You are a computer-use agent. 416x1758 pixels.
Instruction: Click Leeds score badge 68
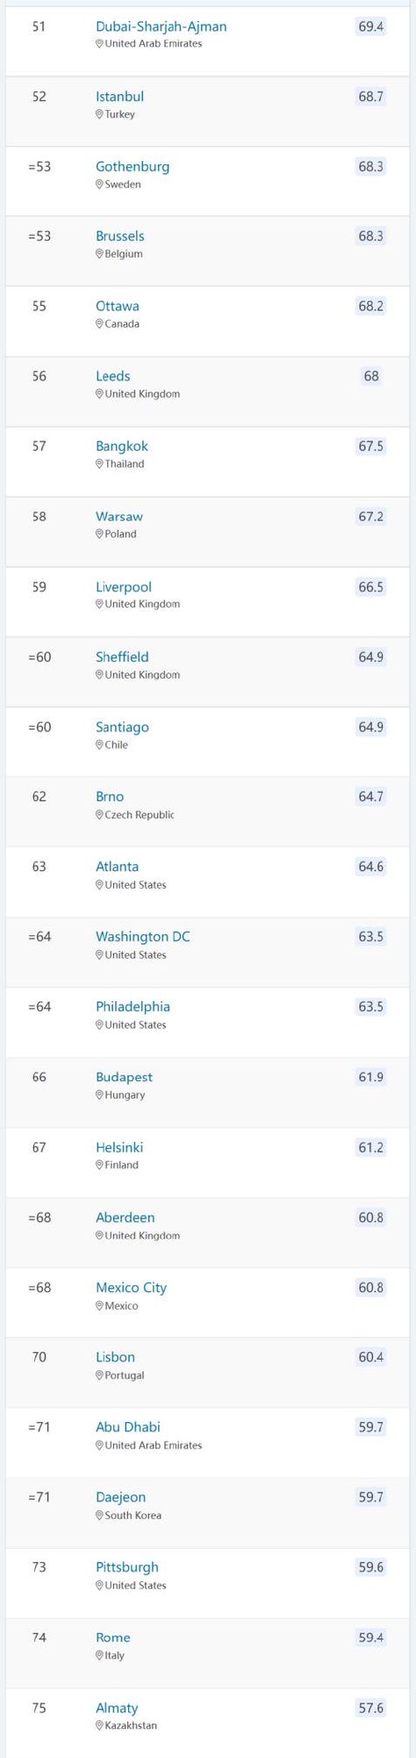[371, 376]
